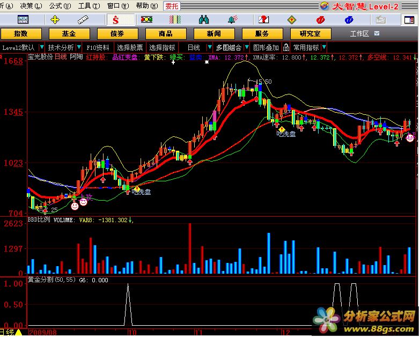Click the 上攻 label on the chart
Screen dimensions: 420x337
(x=86, y=197)
